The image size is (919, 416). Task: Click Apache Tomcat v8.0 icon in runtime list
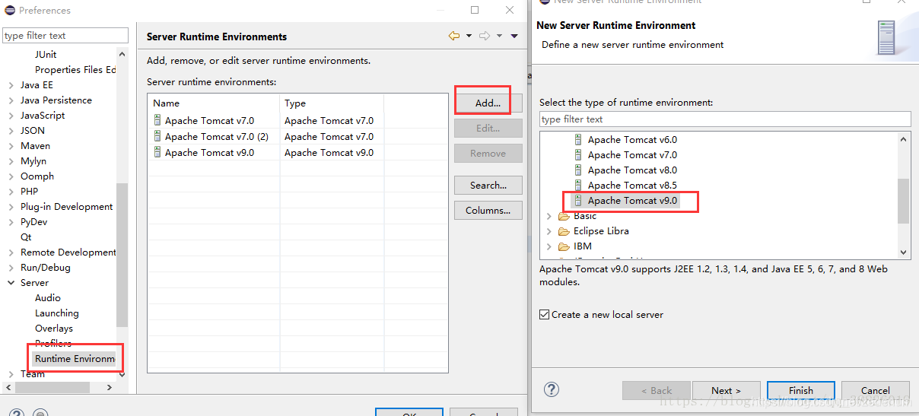578,170
